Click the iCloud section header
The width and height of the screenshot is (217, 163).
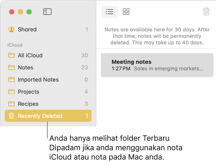[x=15, y=45]
